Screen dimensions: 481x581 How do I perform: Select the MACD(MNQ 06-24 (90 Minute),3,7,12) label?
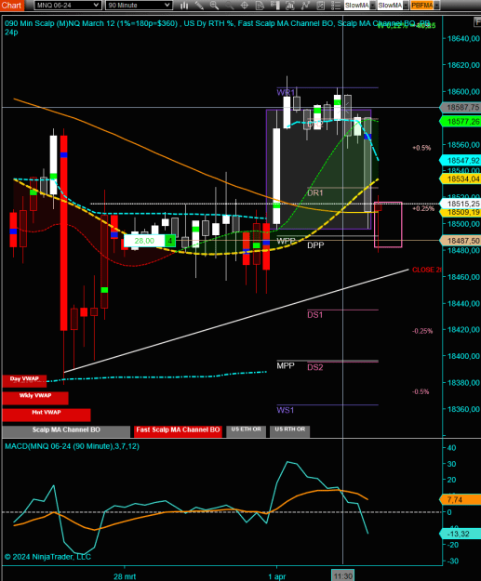coord(72,446)
